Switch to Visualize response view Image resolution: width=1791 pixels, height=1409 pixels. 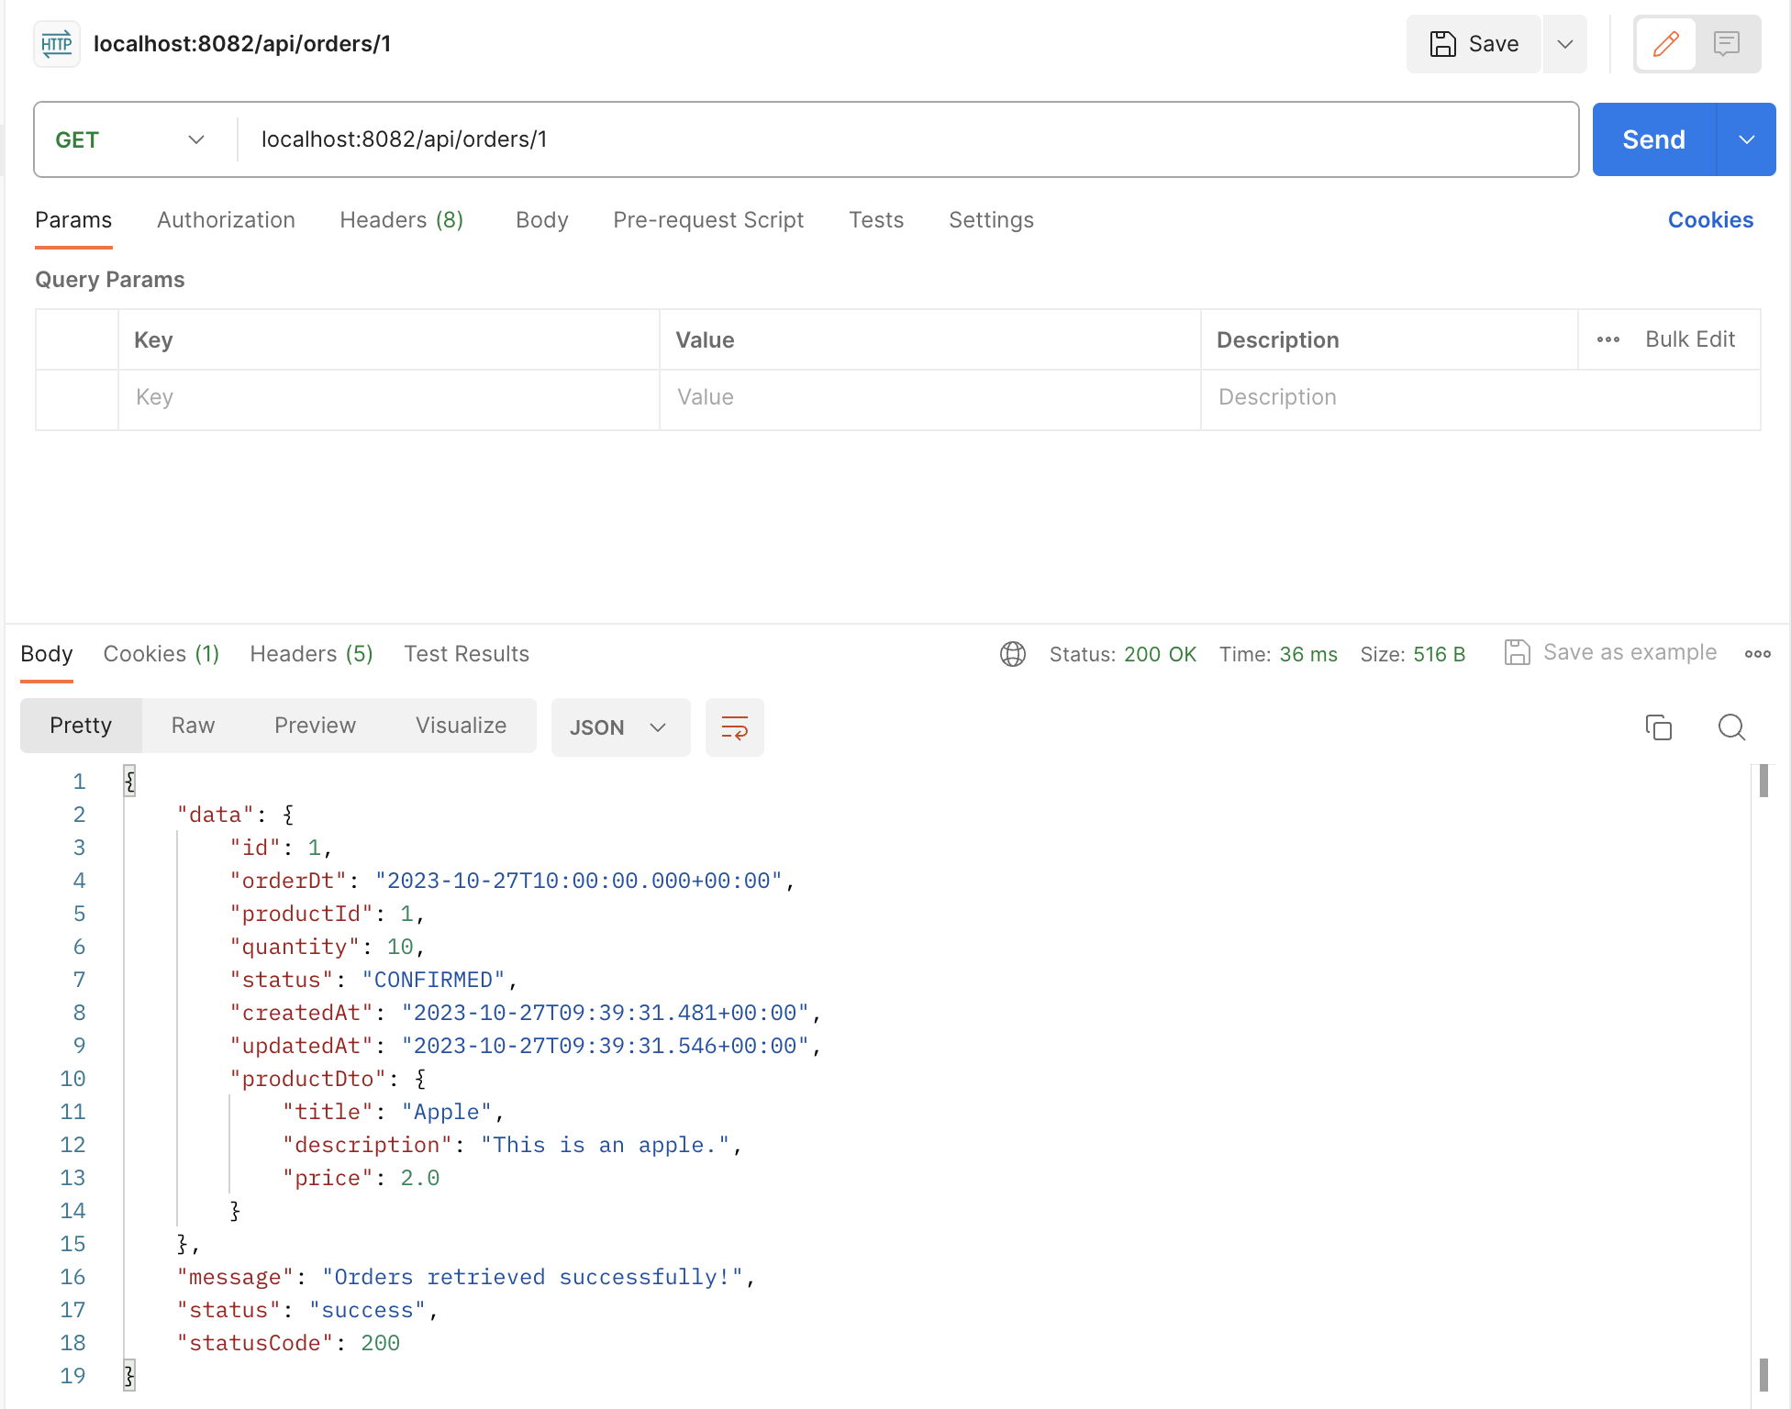tap(461, 726)
